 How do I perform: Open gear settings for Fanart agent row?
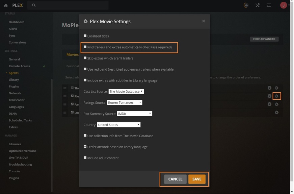click(x=276, y=104)
